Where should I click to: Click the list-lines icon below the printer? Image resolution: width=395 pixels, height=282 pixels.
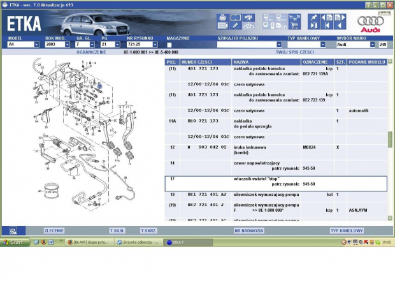click(x=223, y=26)
